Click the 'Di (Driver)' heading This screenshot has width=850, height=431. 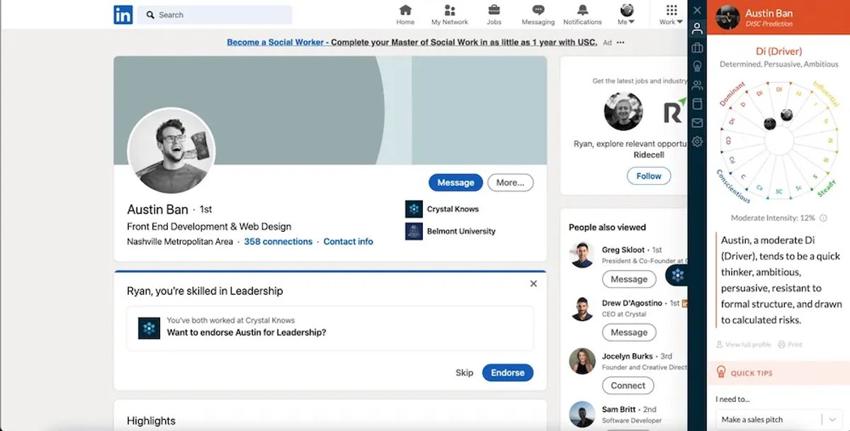pyautogui.click(x=779, y=52)
